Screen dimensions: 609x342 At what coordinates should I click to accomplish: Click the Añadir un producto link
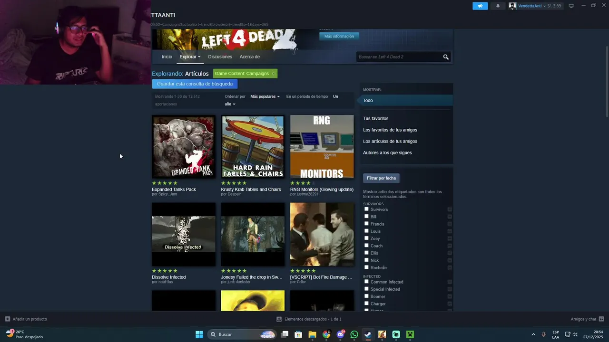pos(29,319)
